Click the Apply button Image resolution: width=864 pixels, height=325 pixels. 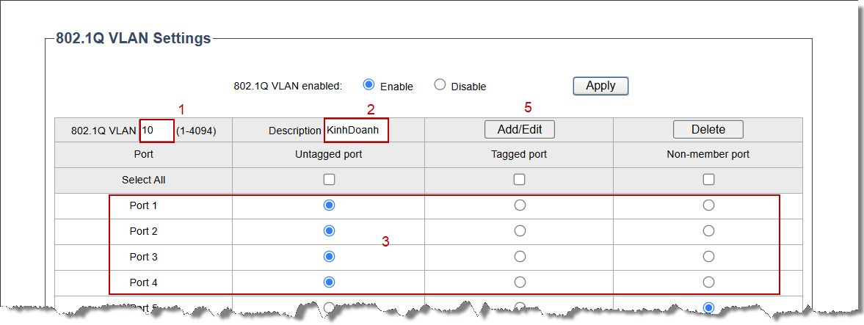coord(600,86)
